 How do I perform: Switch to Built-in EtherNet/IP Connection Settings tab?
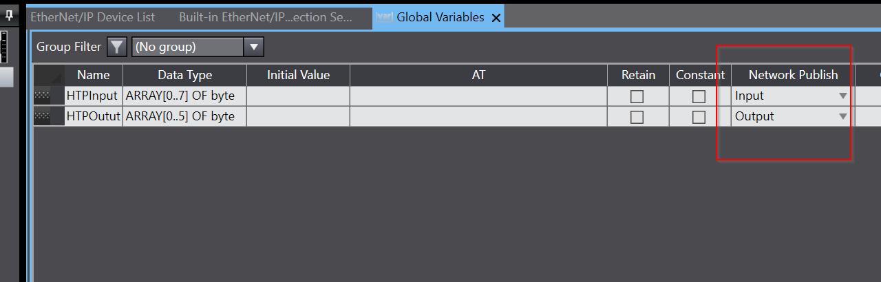click(266, 17)
